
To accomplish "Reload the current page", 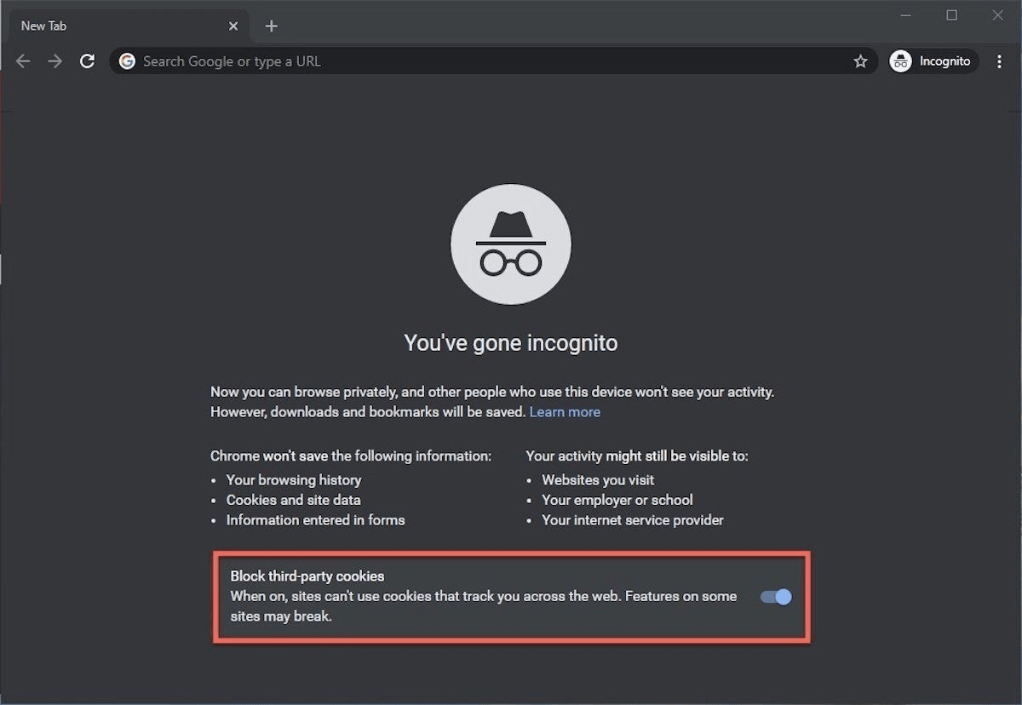I will tap(87, 60).
